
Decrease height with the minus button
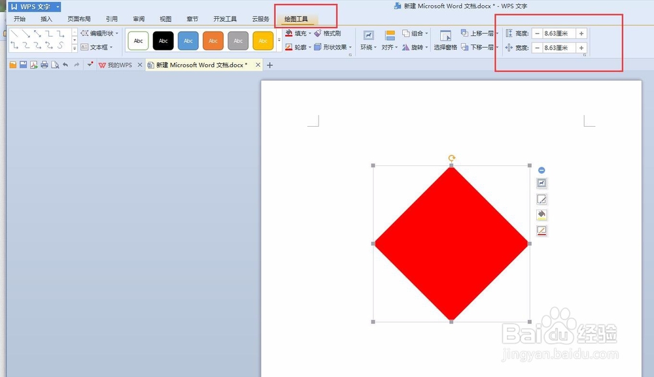click(x=537, y=33)
